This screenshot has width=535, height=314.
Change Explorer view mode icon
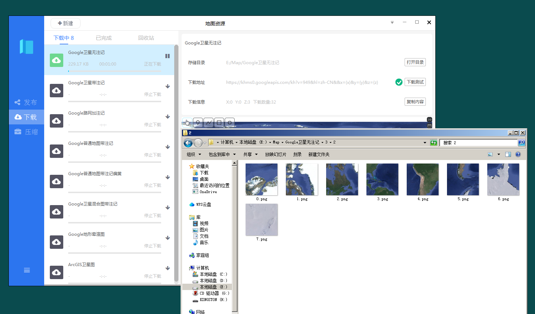pos(490,154)
